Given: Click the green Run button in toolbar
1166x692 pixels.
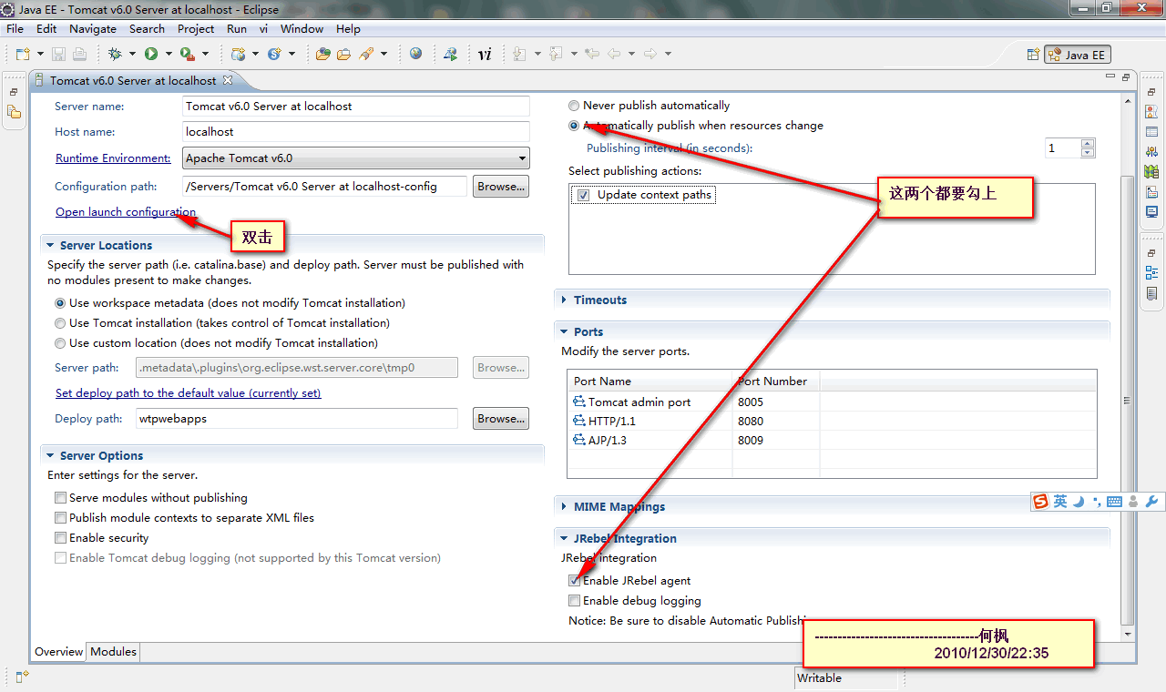Looking at the screenshot, I should tap(151, 55).
